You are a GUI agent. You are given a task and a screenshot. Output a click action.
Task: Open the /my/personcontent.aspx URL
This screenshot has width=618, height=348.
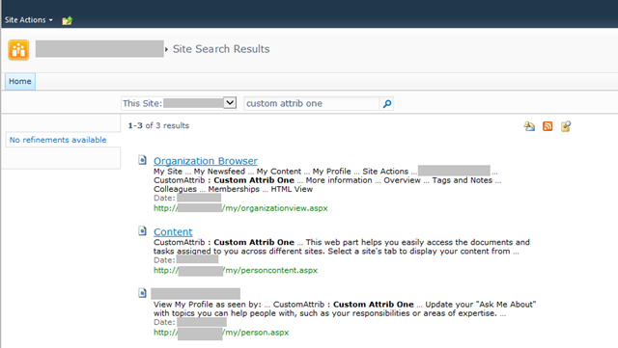coord(236,271)
